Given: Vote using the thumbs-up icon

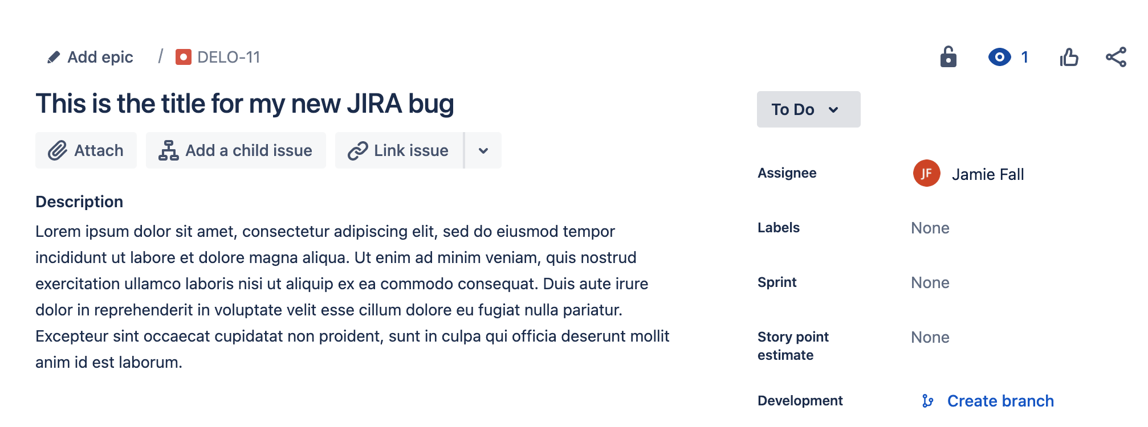Looking at the screenshot, I should pos(1069,57).
